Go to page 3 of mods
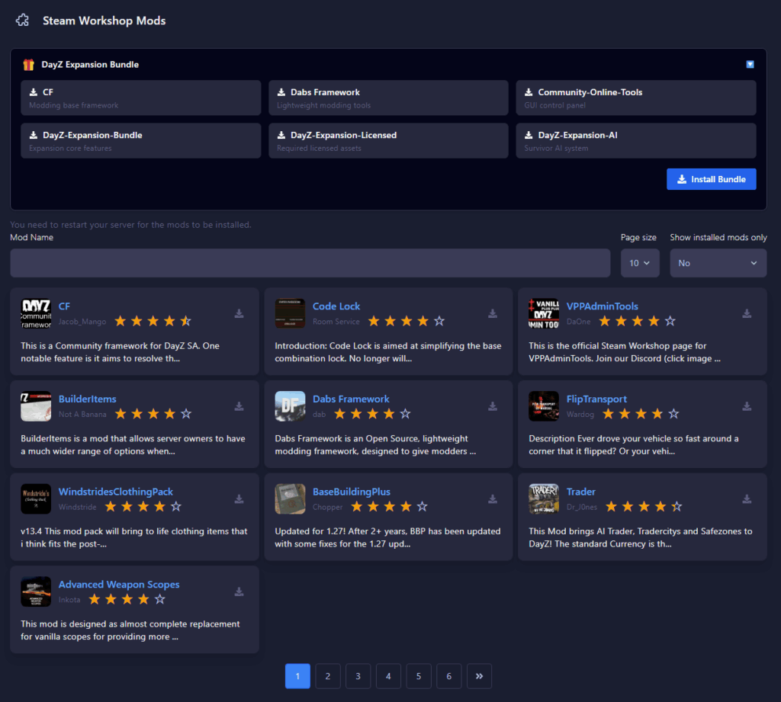The width and height of the screenshot is (781, 702). click(358, 676)
